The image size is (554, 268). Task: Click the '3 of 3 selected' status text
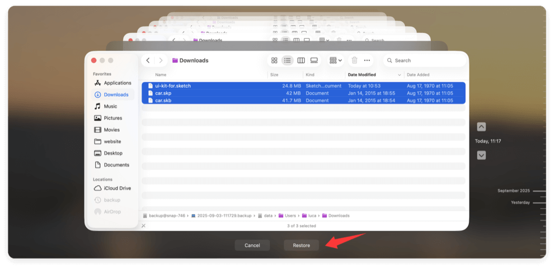(x=302, y=225)
